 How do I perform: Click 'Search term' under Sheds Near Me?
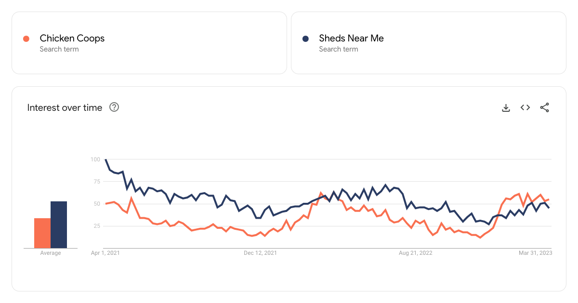coord(339,49)
